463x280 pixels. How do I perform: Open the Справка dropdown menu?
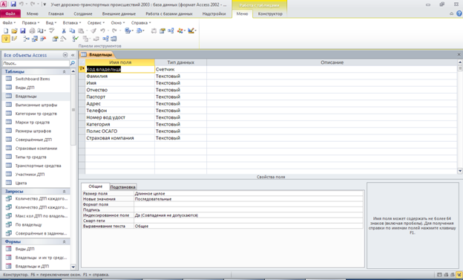pyautogui.click(x=141, y=23)
